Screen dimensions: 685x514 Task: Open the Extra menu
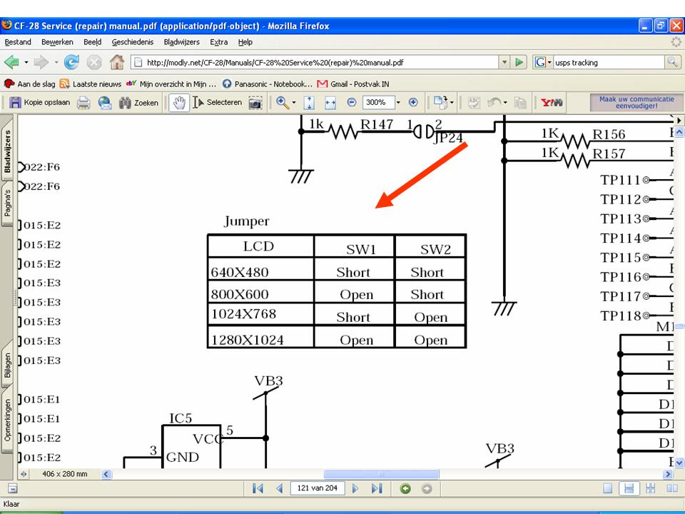219,42
